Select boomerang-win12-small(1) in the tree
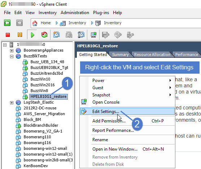The image size is (201, 169). (48, 154)
